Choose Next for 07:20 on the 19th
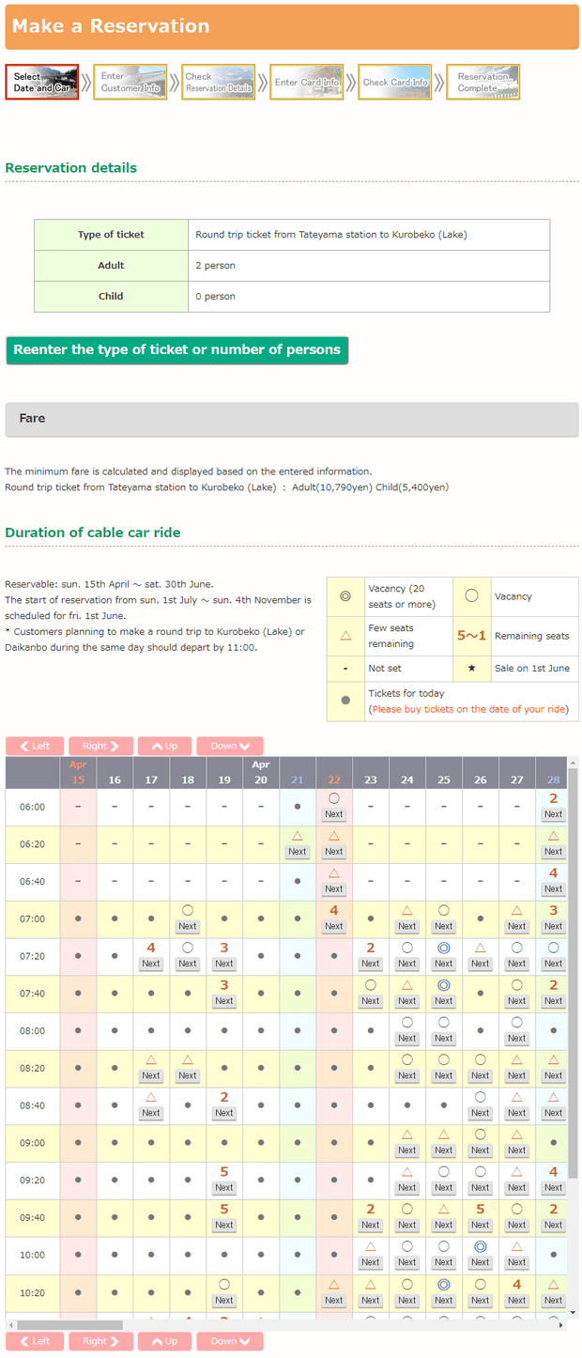Image resolution: width=582 pixels, height=1358 pixels. (x=224, y=964)
